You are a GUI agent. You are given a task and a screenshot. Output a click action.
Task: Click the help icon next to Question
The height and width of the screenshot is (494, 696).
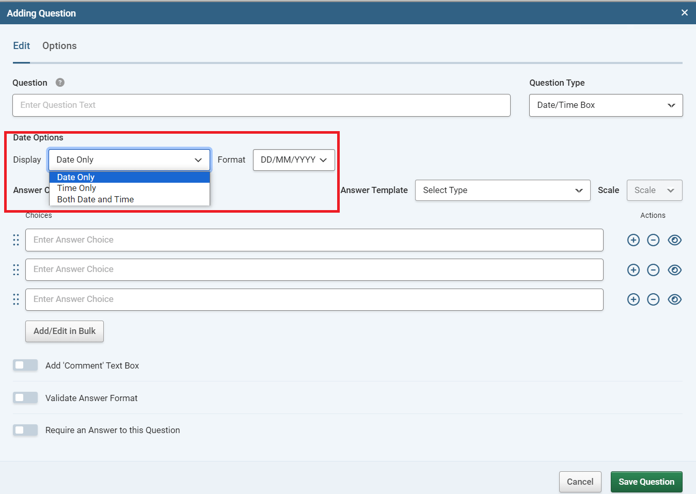tap(60, 83)
